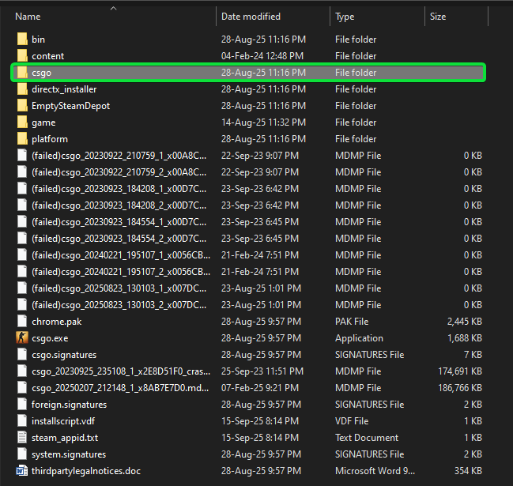
Task: Select the (failed)csgo_20230923_184554_2 file name
Action: (x=119, y=239)
